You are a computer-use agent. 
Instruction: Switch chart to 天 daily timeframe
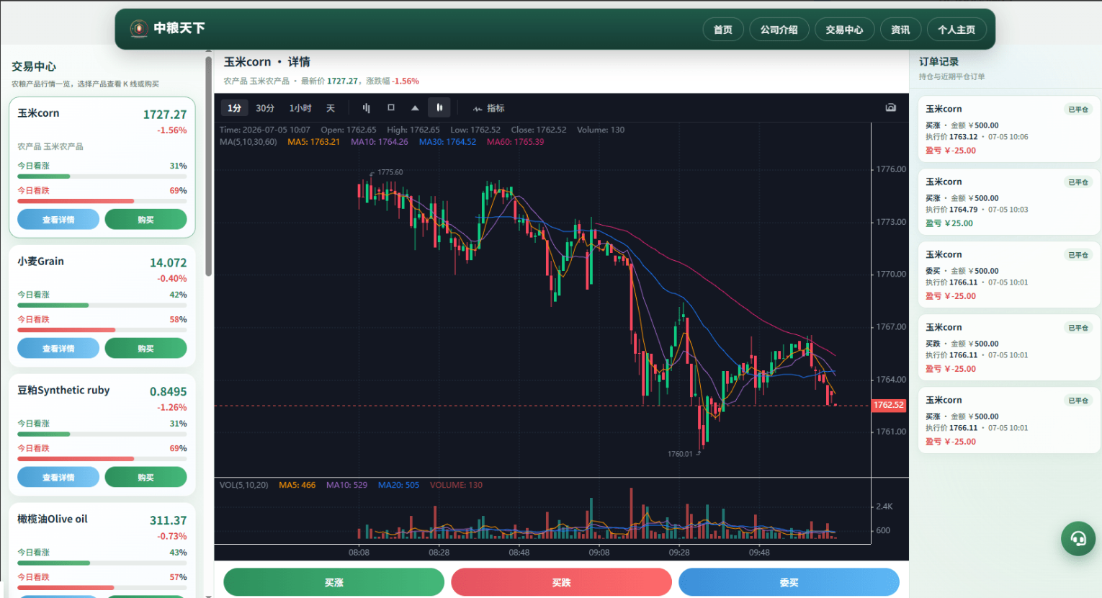(331, 108)
